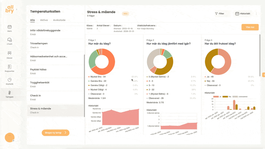Switch to the Aktiva tab
This screenshot has height=149, width=265.
click(x=44, y=20)
